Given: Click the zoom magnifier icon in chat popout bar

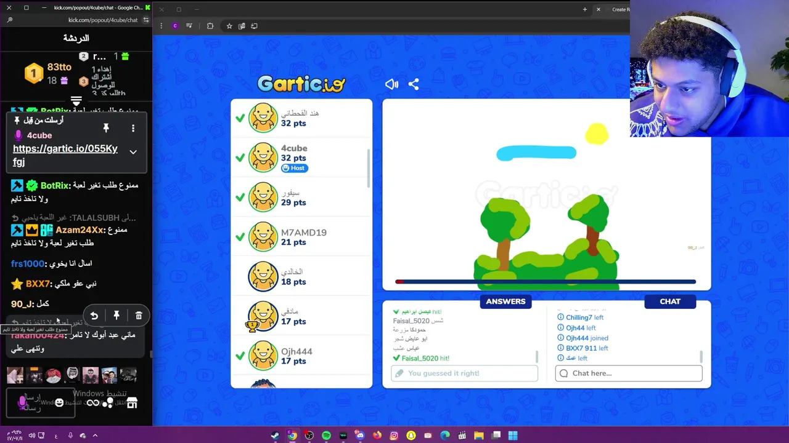Looking at the screenshot, I should (x=9, y=20).
